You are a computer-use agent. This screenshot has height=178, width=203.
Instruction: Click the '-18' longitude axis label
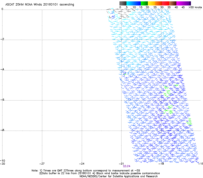161,164
